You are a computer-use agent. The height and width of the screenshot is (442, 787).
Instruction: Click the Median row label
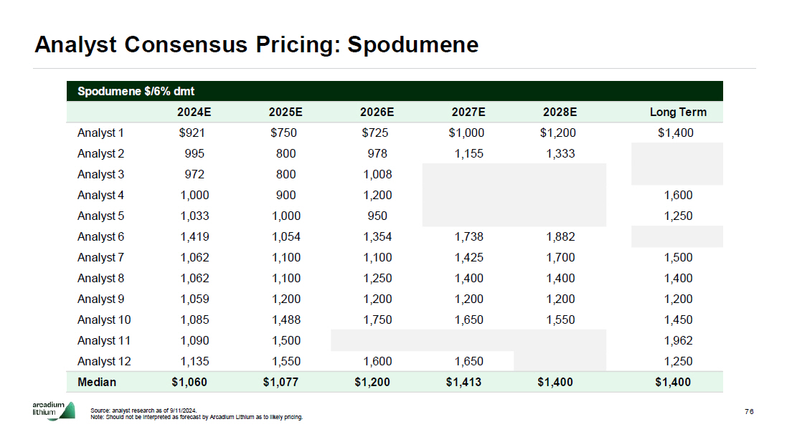96,382
